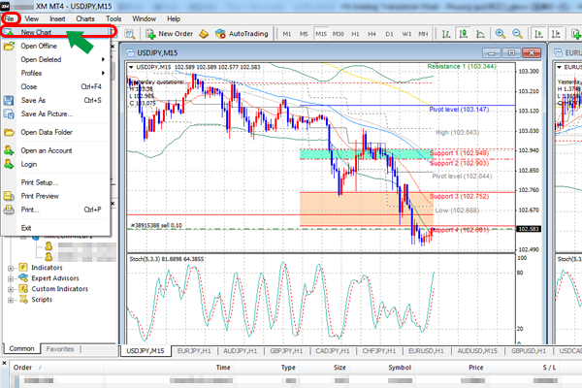Open the View menu
This screenshot has height=388, width=582.
coord(32,18)
